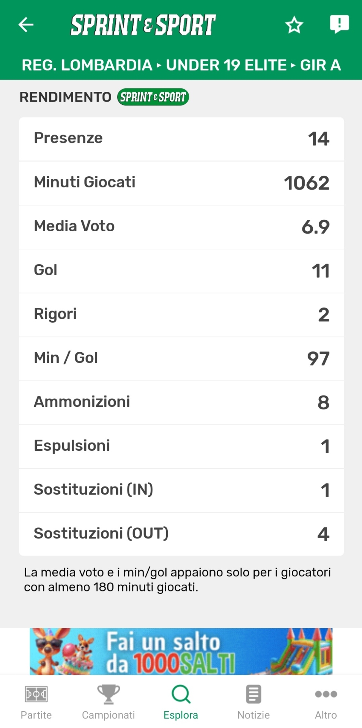
Task: Open the report feedback speech-bubble icon
Action: 339,24
